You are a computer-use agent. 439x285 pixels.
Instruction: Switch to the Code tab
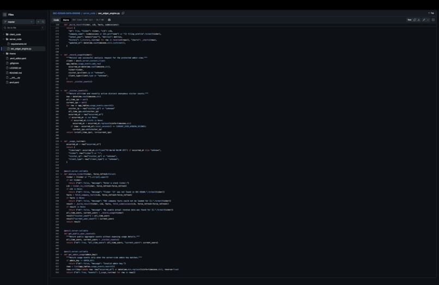[x=56, y=20]
